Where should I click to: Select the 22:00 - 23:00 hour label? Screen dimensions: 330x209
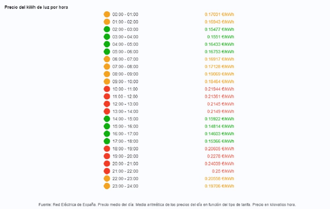125,178
